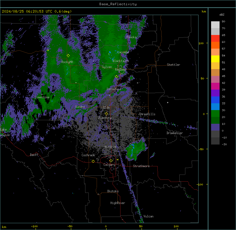The width and height of the screenshot is (236, 230).
Task: Click the Ponoka city label
Action: click(131, 37)
